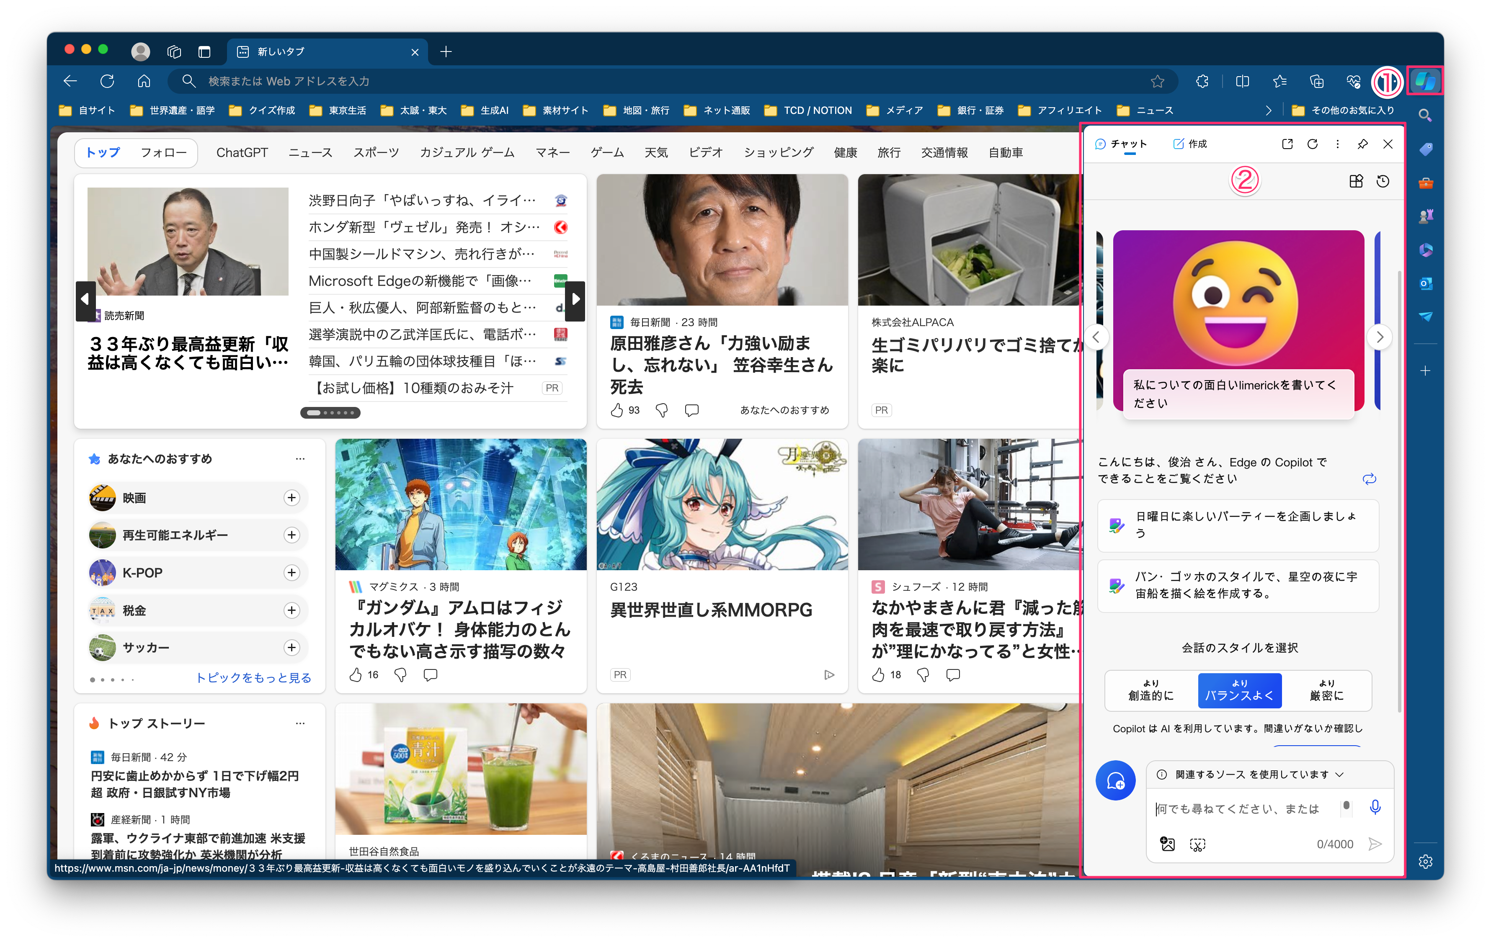Click the Copilot plugins icon

pyautogui.click(x=1356, y=181)
